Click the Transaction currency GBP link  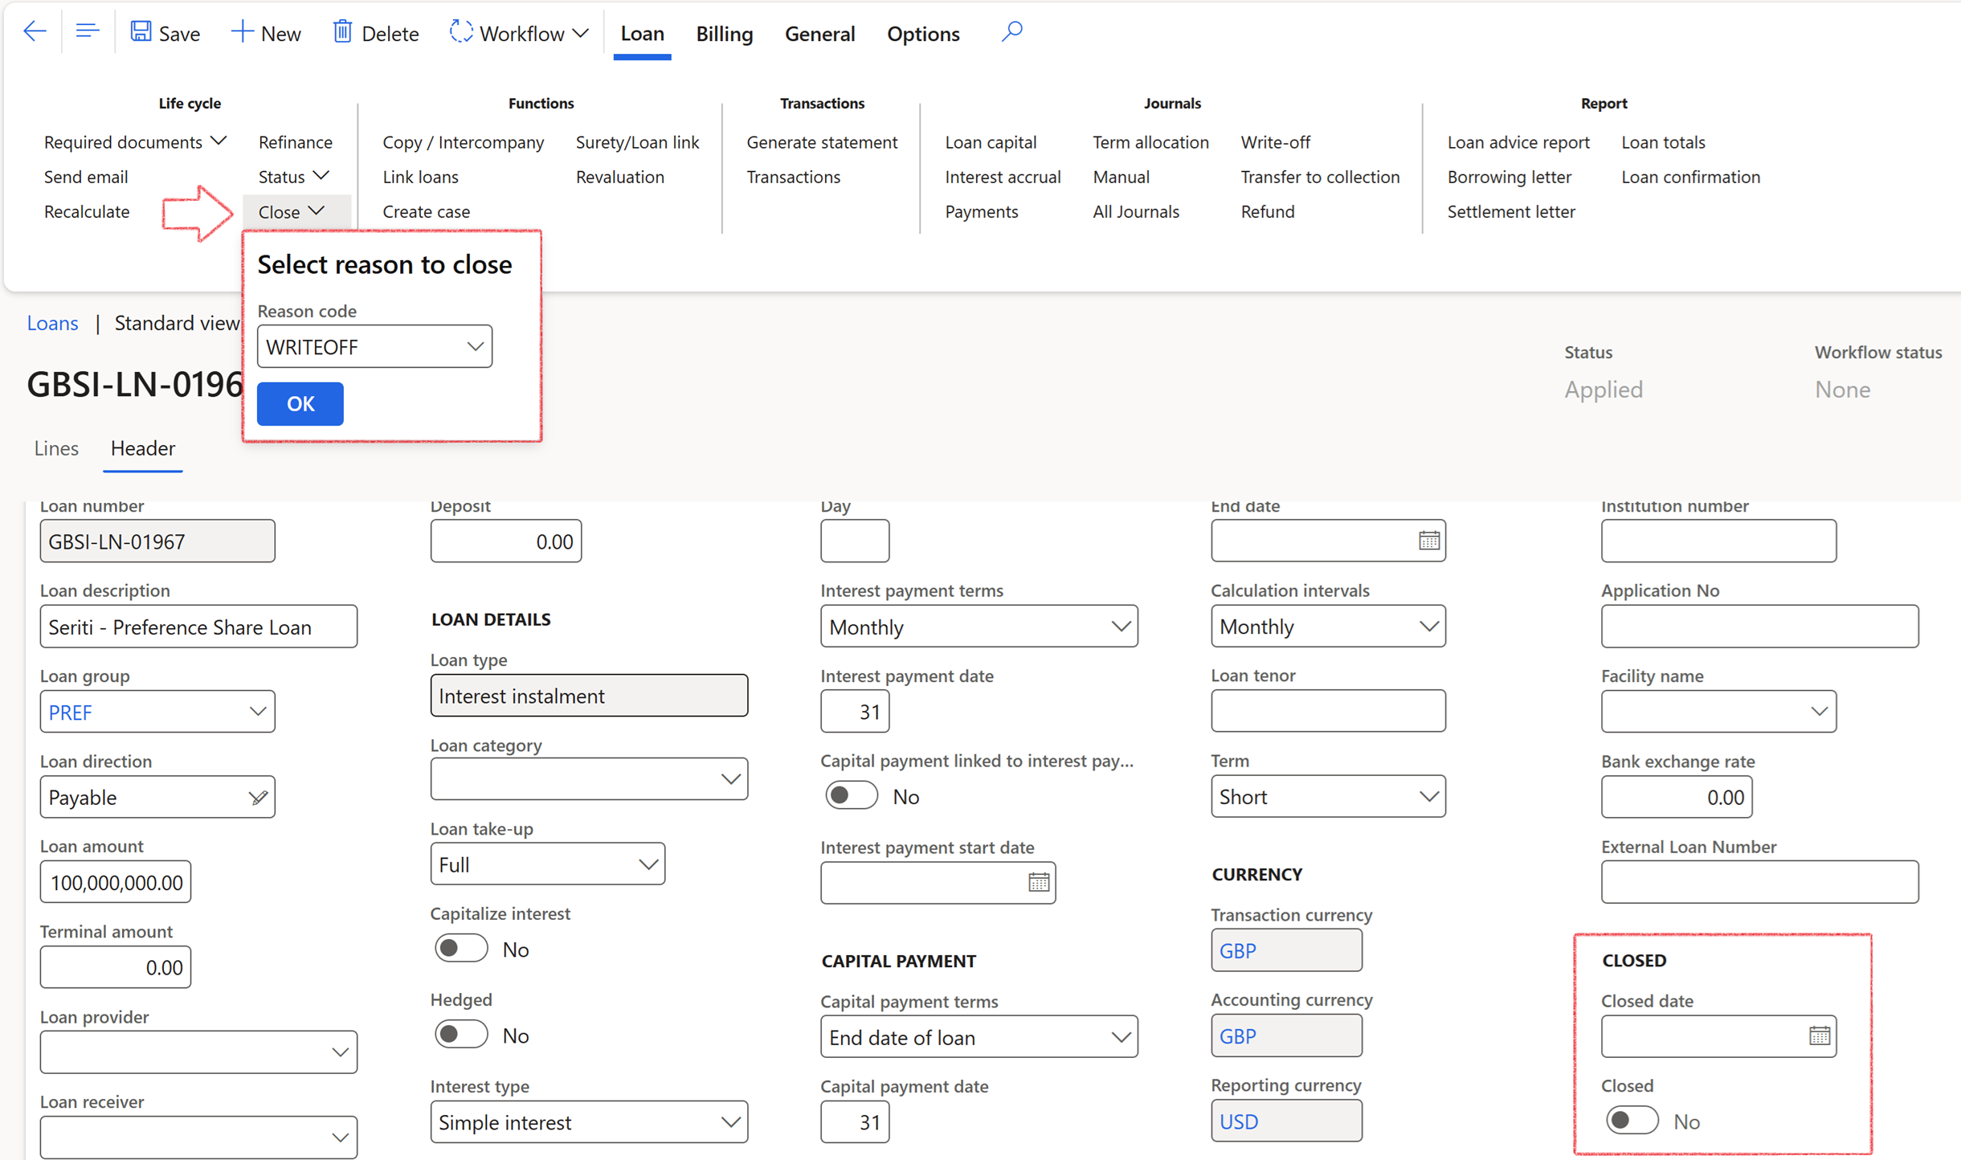[x=1237, y=950]
